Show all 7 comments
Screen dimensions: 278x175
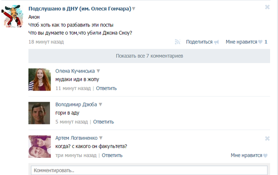point(149,56)
